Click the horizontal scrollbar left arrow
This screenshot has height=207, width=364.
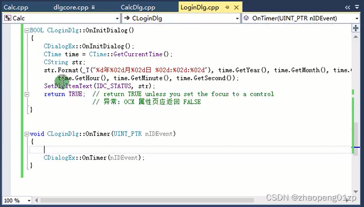coord(36,200)
